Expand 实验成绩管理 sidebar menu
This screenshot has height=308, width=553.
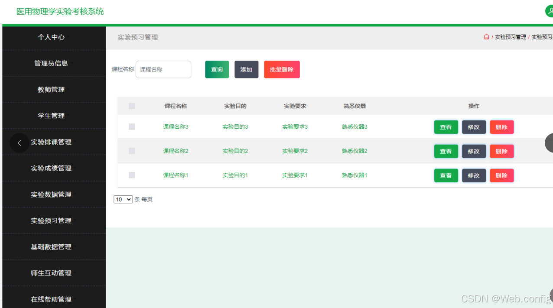pyautogui.click(x=54, y=168)
